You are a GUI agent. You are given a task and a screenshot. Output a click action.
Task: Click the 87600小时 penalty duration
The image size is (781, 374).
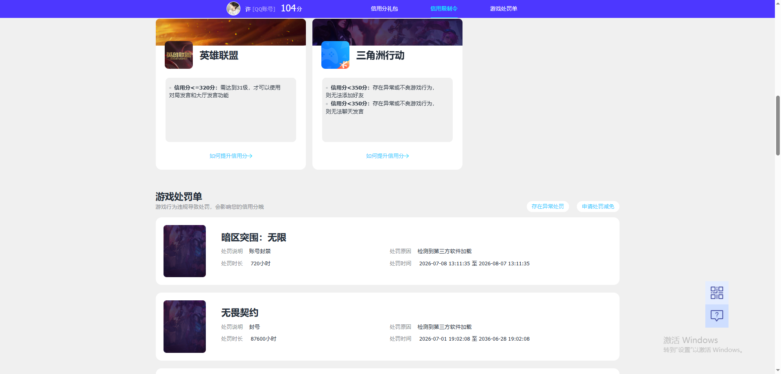263,339
